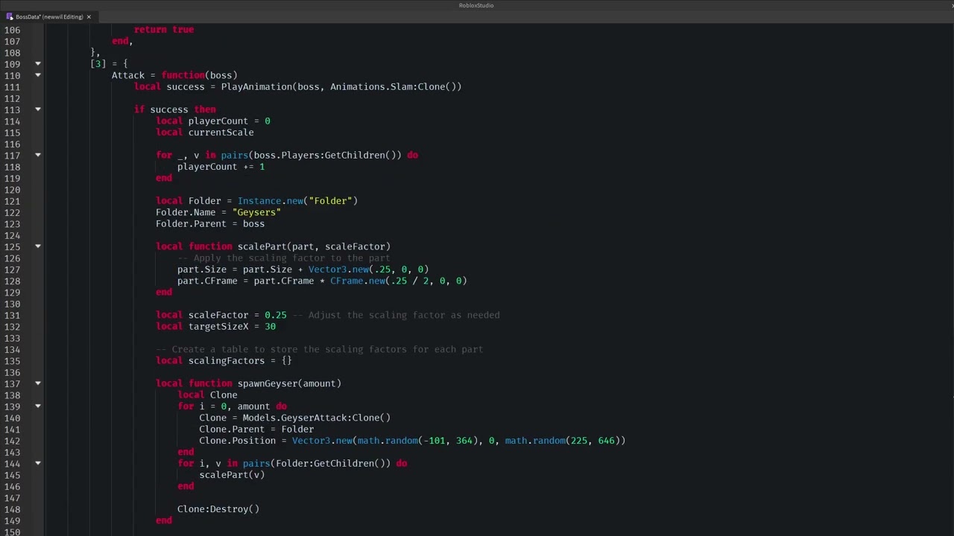The height and width of the screenshot is (536, 954).
Task: Close the RobloxStudio window
Action: coord(951,5)
